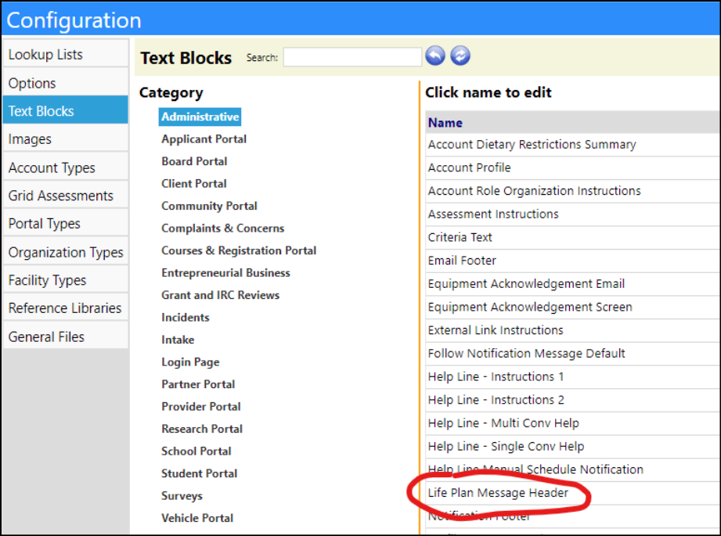Viewport: 721px width, 536px height.
Task: Select the Entrepreneurial Business category
Action: [x=225, y=273]
